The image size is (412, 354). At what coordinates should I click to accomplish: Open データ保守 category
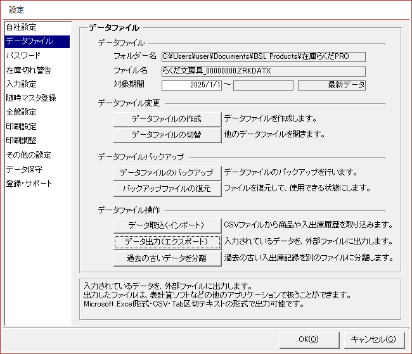[x=24, y=169]
